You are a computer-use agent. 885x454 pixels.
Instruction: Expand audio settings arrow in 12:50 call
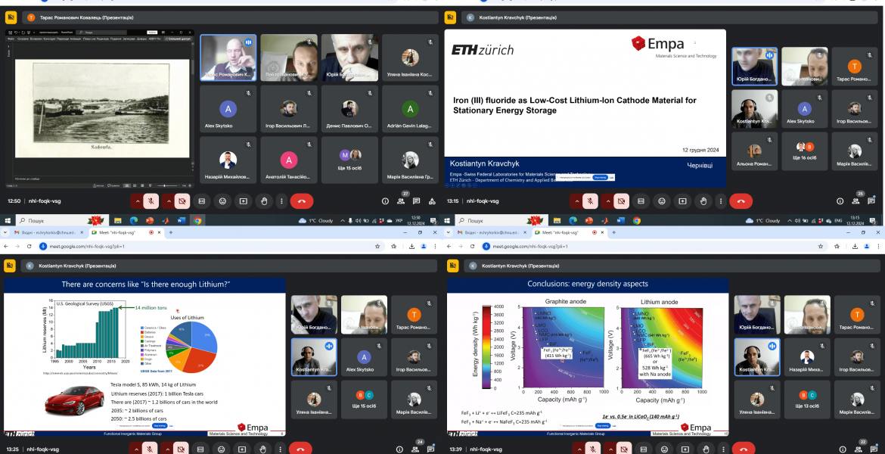tap(138, 201)
